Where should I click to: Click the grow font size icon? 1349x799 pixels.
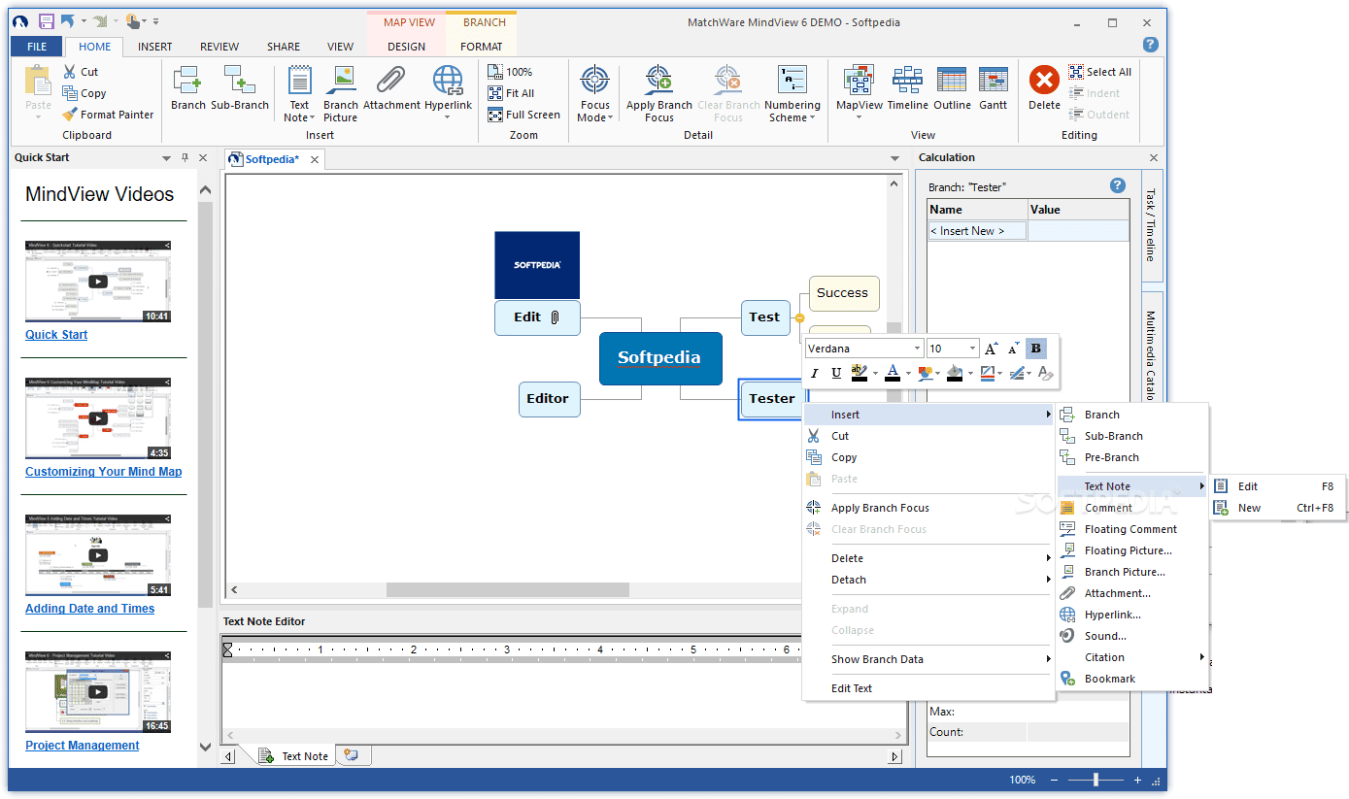(991, 349)
